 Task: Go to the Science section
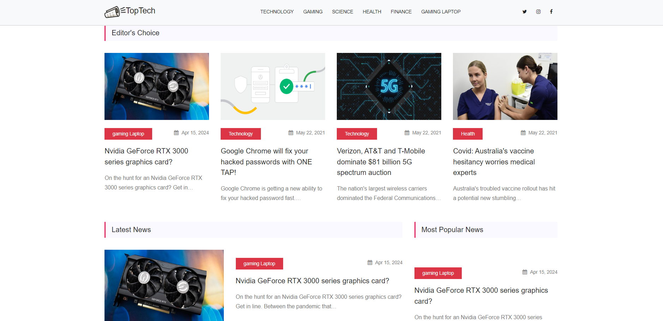(x=342, y=12)
